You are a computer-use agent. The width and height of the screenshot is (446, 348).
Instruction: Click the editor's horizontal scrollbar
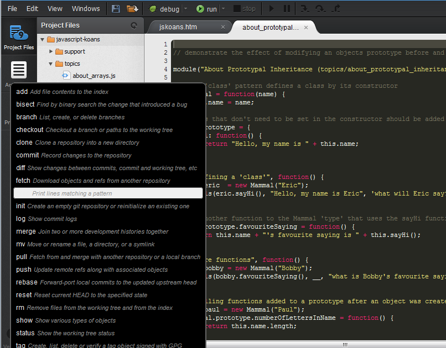pos(345,344)
